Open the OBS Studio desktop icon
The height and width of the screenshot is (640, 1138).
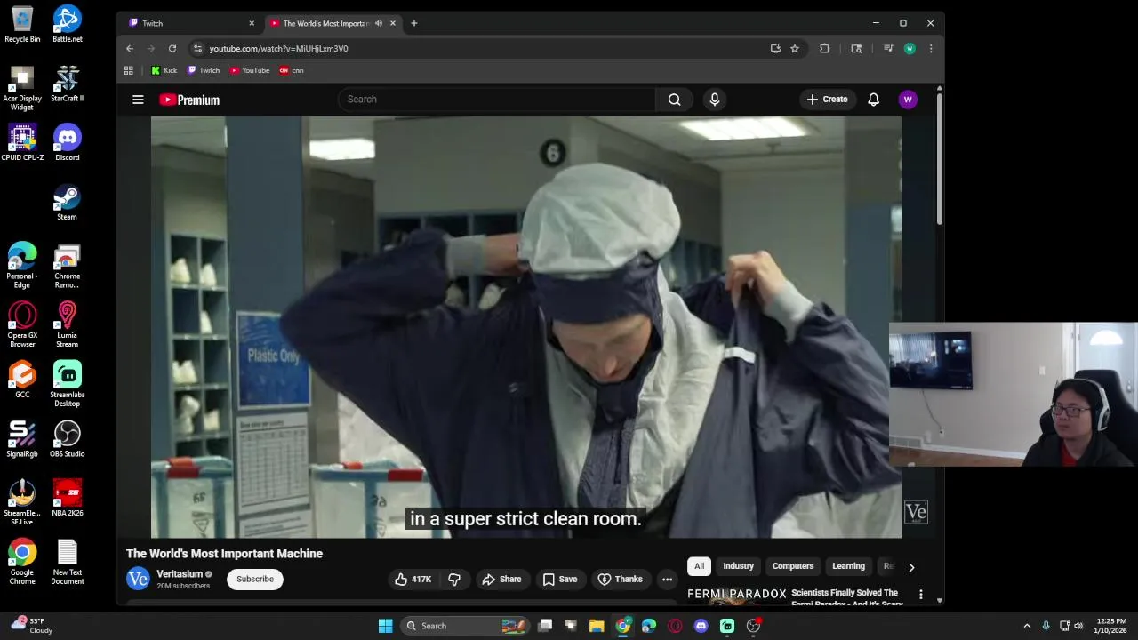pos(67,439)
